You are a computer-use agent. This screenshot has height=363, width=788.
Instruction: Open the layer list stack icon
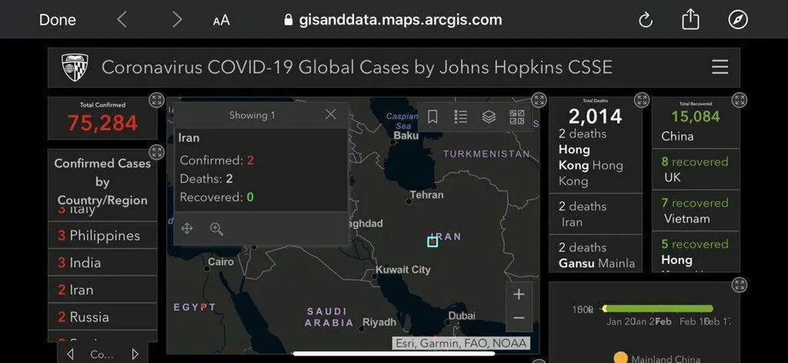click(x=489, y=117)
